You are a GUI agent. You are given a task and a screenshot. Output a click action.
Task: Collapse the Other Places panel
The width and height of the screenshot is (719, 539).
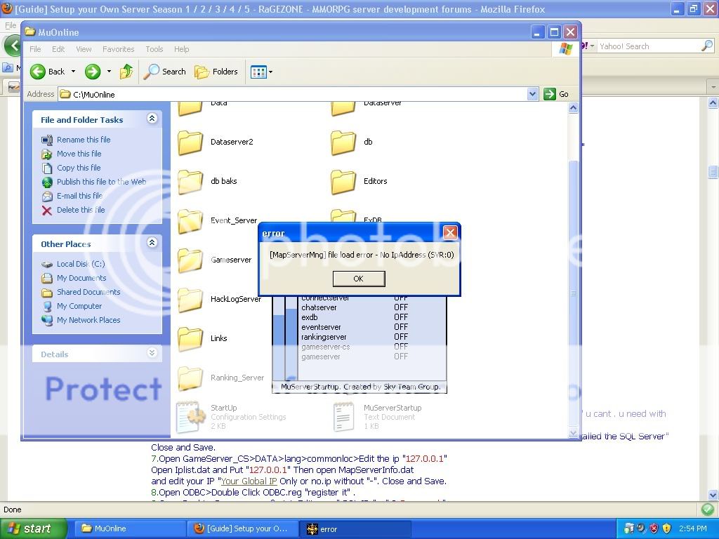click(x=152, y=243)
